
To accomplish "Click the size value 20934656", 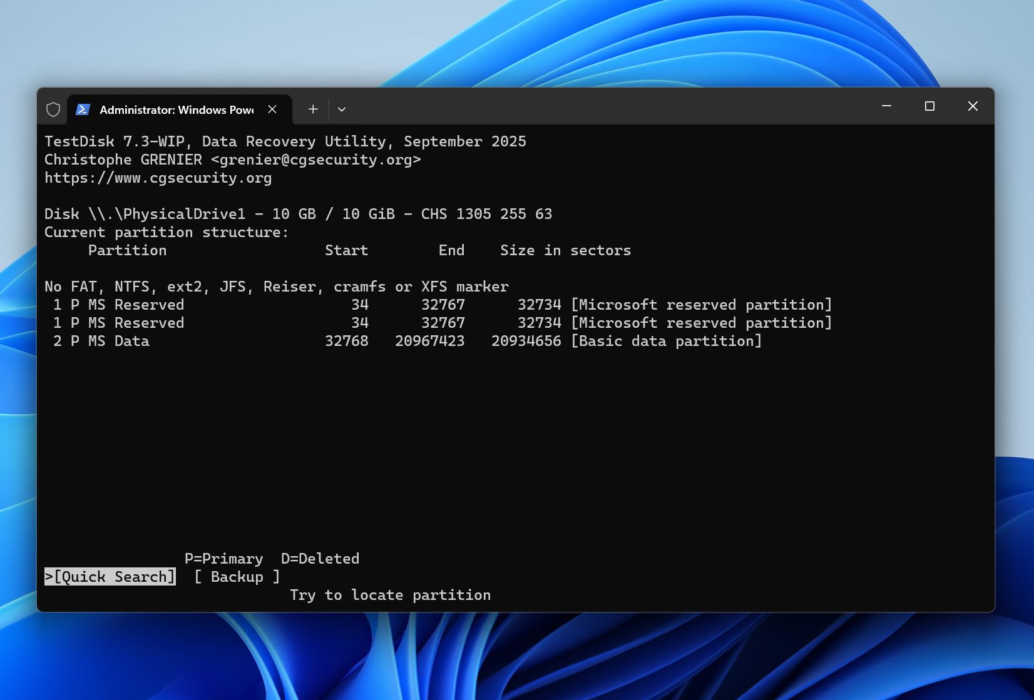I will coord(526,341).
